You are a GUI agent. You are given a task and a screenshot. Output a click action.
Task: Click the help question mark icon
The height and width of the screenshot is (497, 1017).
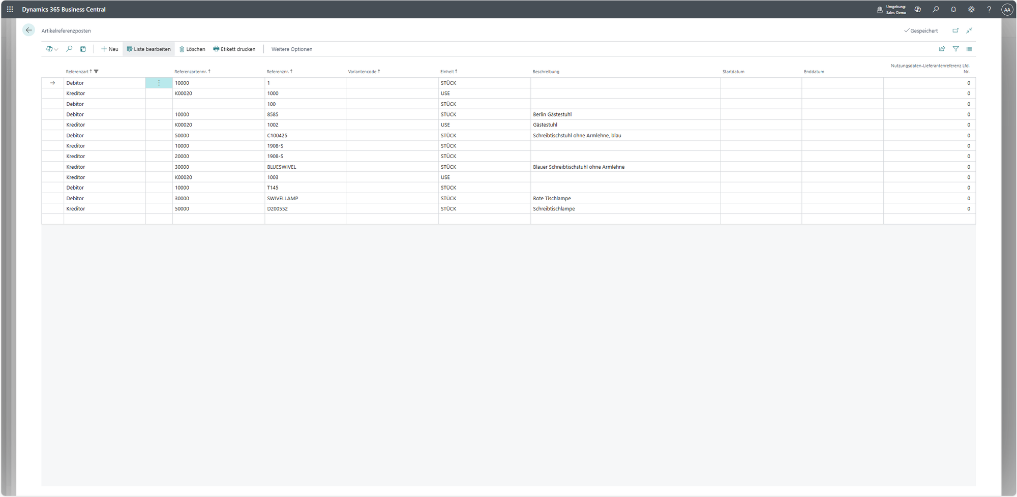click(x=989, y=9)
